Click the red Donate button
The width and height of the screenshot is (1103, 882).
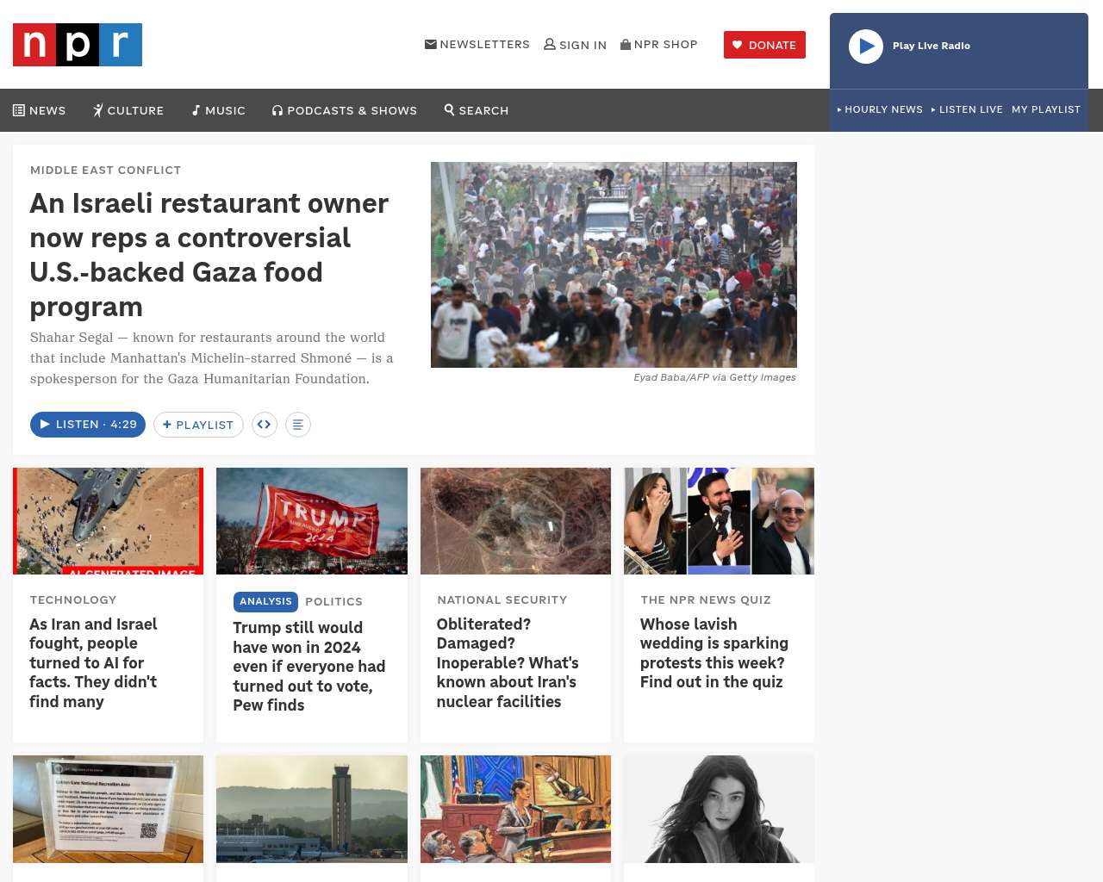coord(764,45)
